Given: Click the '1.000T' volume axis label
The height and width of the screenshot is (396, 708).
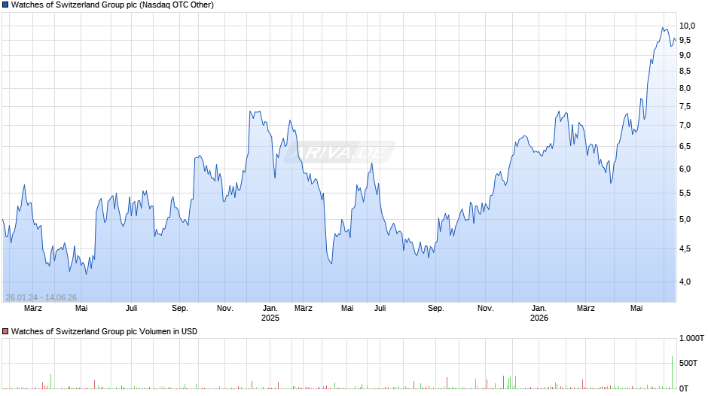Looking at the screenshot, I should pyautogui.click(x=691, y=338).
